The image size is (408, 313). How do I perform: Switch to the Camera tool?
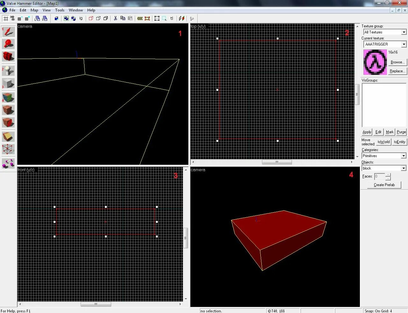pos(8,57)
